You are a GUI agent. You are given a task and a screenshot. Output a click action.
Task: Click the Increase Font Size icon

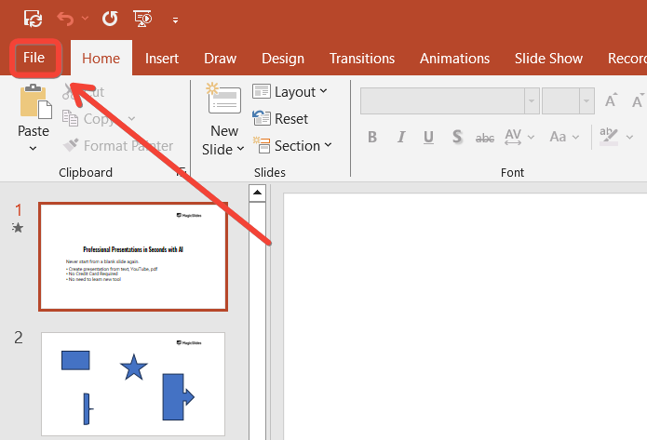point(612,100)
